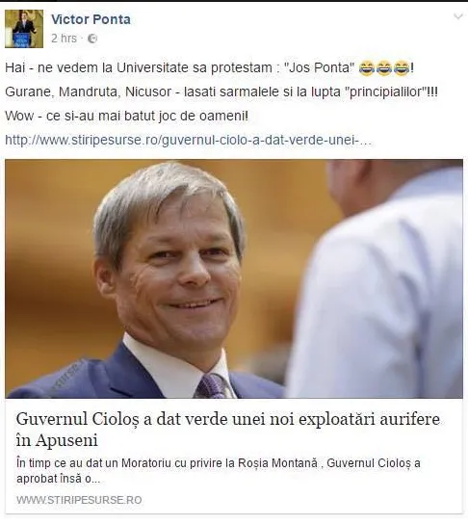The image size is (468, 524).
Task: Click the quoted text "Jos Ponta"
Action: pos(319,67)
